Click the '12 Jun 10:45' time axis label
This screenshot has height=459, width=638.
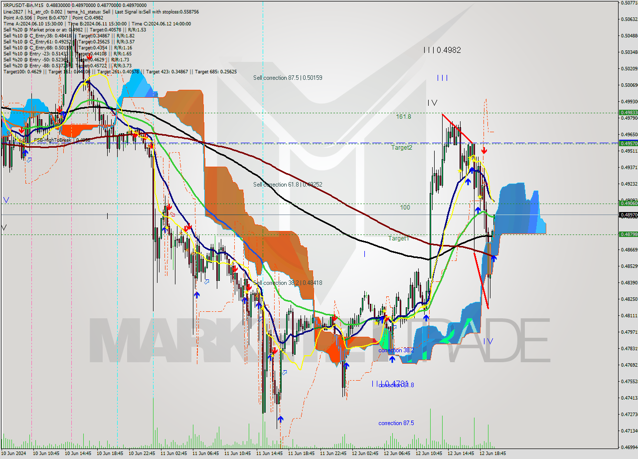(428, 454)
